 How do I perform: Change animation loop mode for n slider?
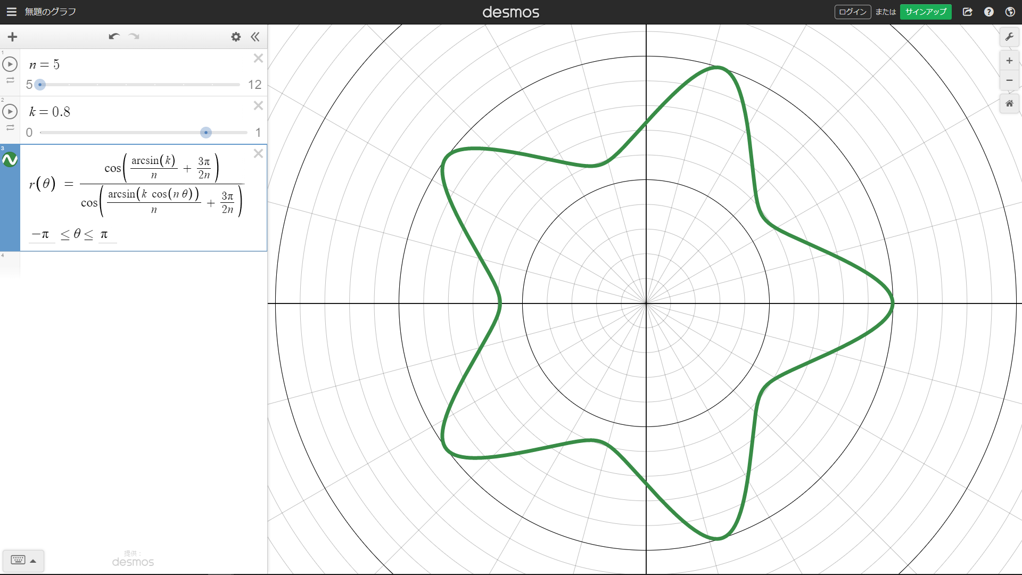coord(10,81)
